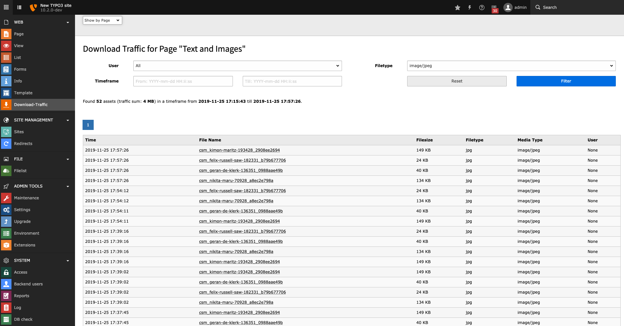624x326 pixels.
Task: Open file csm_nikita-maru-70928_a8ec2e798a link
Action: [236, 180]
